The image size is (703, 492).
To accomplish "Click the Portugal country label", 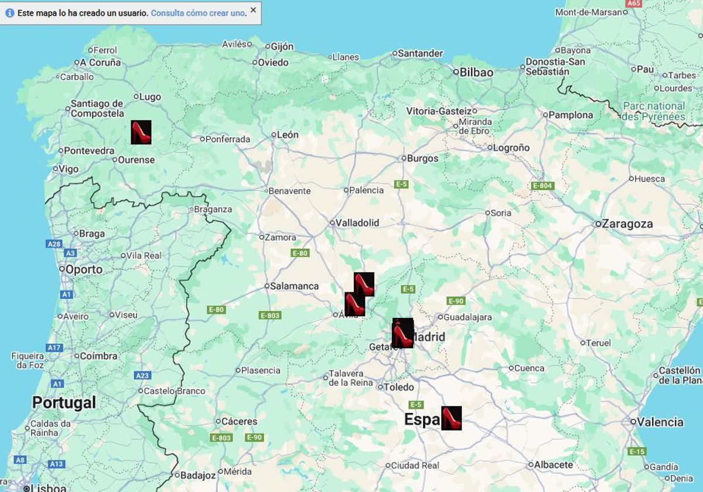I will pos(64,402).
